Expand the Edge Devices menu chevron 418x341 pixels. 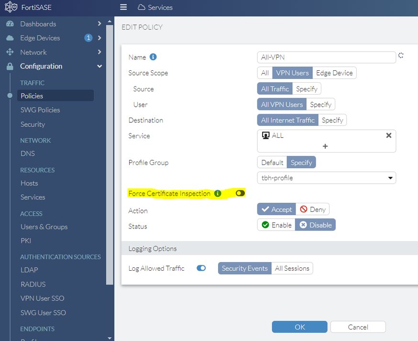(99, 38)
